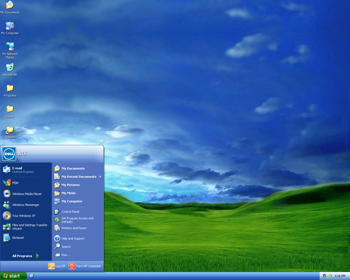Open the Run... dialog
350x280 pixels.
[x=78, y=255]
